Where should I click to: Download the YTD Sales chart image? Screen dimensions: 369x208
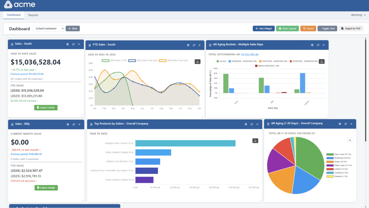198,62
